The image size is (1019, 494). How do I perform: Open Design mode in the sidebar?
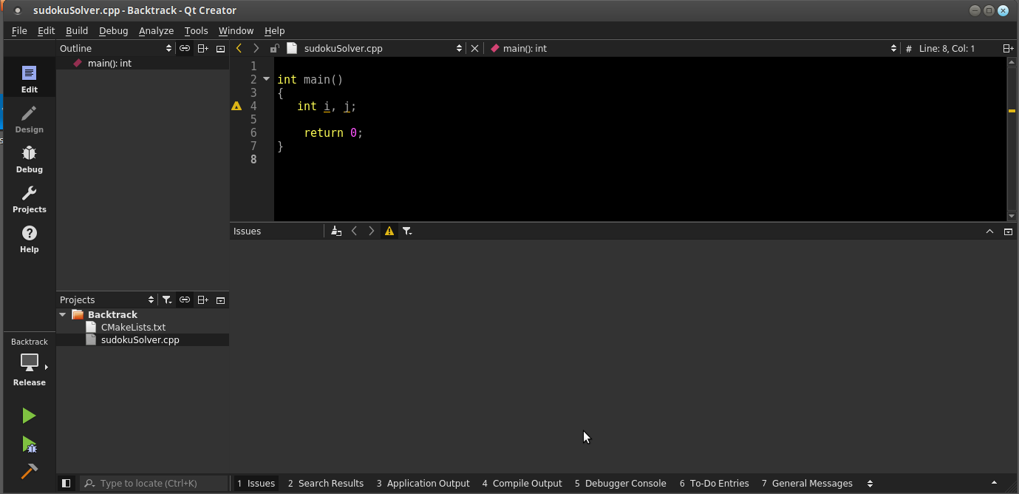30,119
